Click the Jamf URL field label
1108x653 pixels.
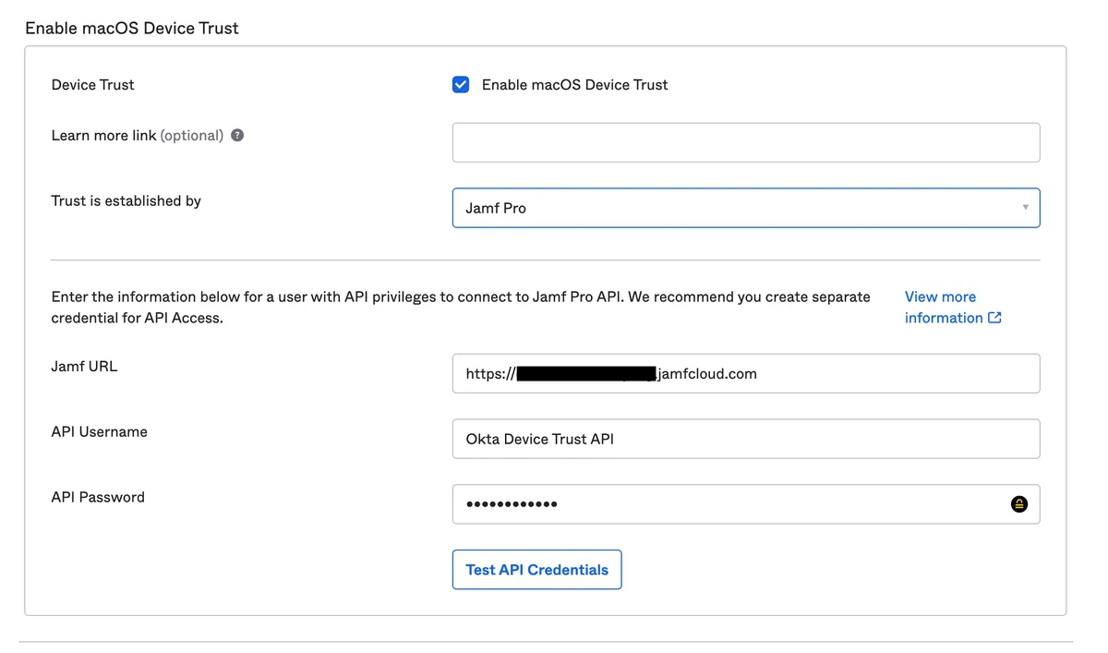click(x=84, y=367)
